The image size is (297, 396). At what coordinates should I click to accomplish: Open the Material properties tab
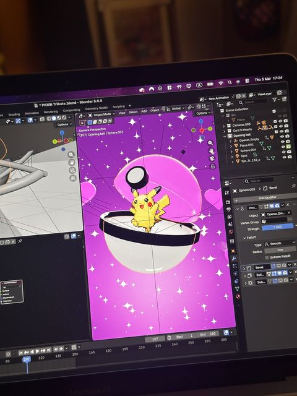(238, 296)
